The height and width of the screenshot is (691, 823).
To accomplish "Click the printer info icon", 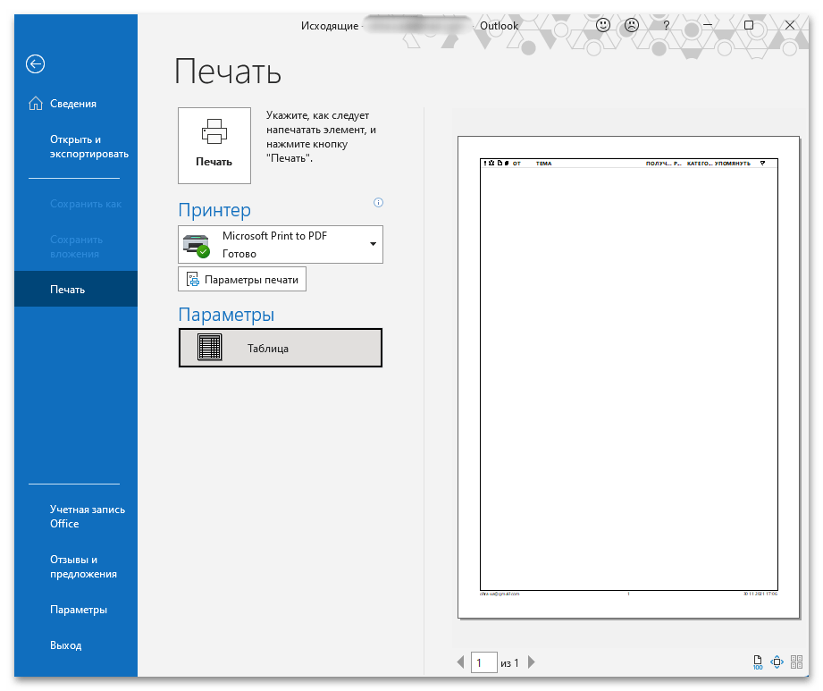I will [x=378, y=203].
